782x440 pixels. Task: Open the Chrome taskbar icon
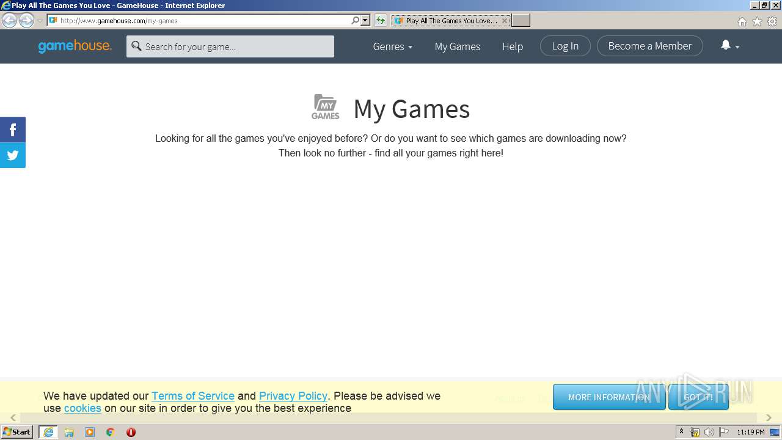(111, 432)
